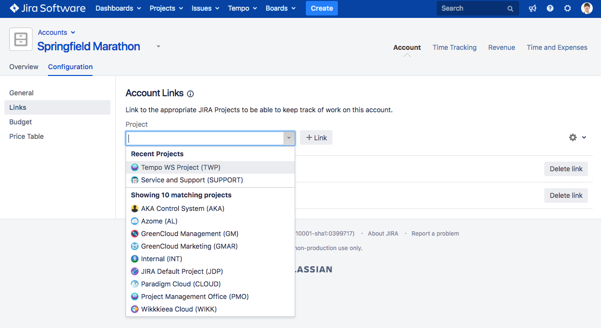Select Tempo WS Project (TWP) from list

[x=180, y=167]
